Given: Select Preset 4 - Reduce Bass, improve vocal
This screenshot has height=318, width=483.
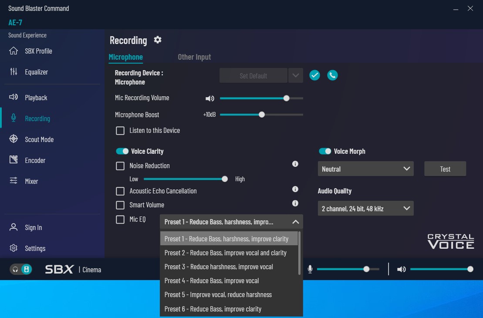Looking at the screenshot, I should click(229, 281).
